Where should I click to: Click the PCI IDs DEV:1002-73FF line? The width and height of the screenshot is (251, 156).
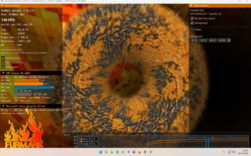pyautogui.click(x=25, y=77)
